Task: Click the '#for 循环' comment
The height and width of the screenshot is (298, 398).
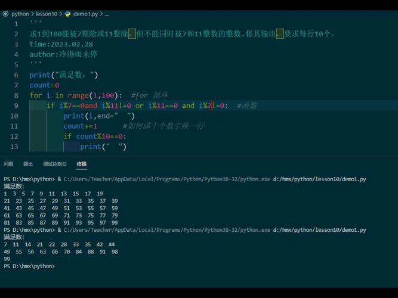Action: 149,95
